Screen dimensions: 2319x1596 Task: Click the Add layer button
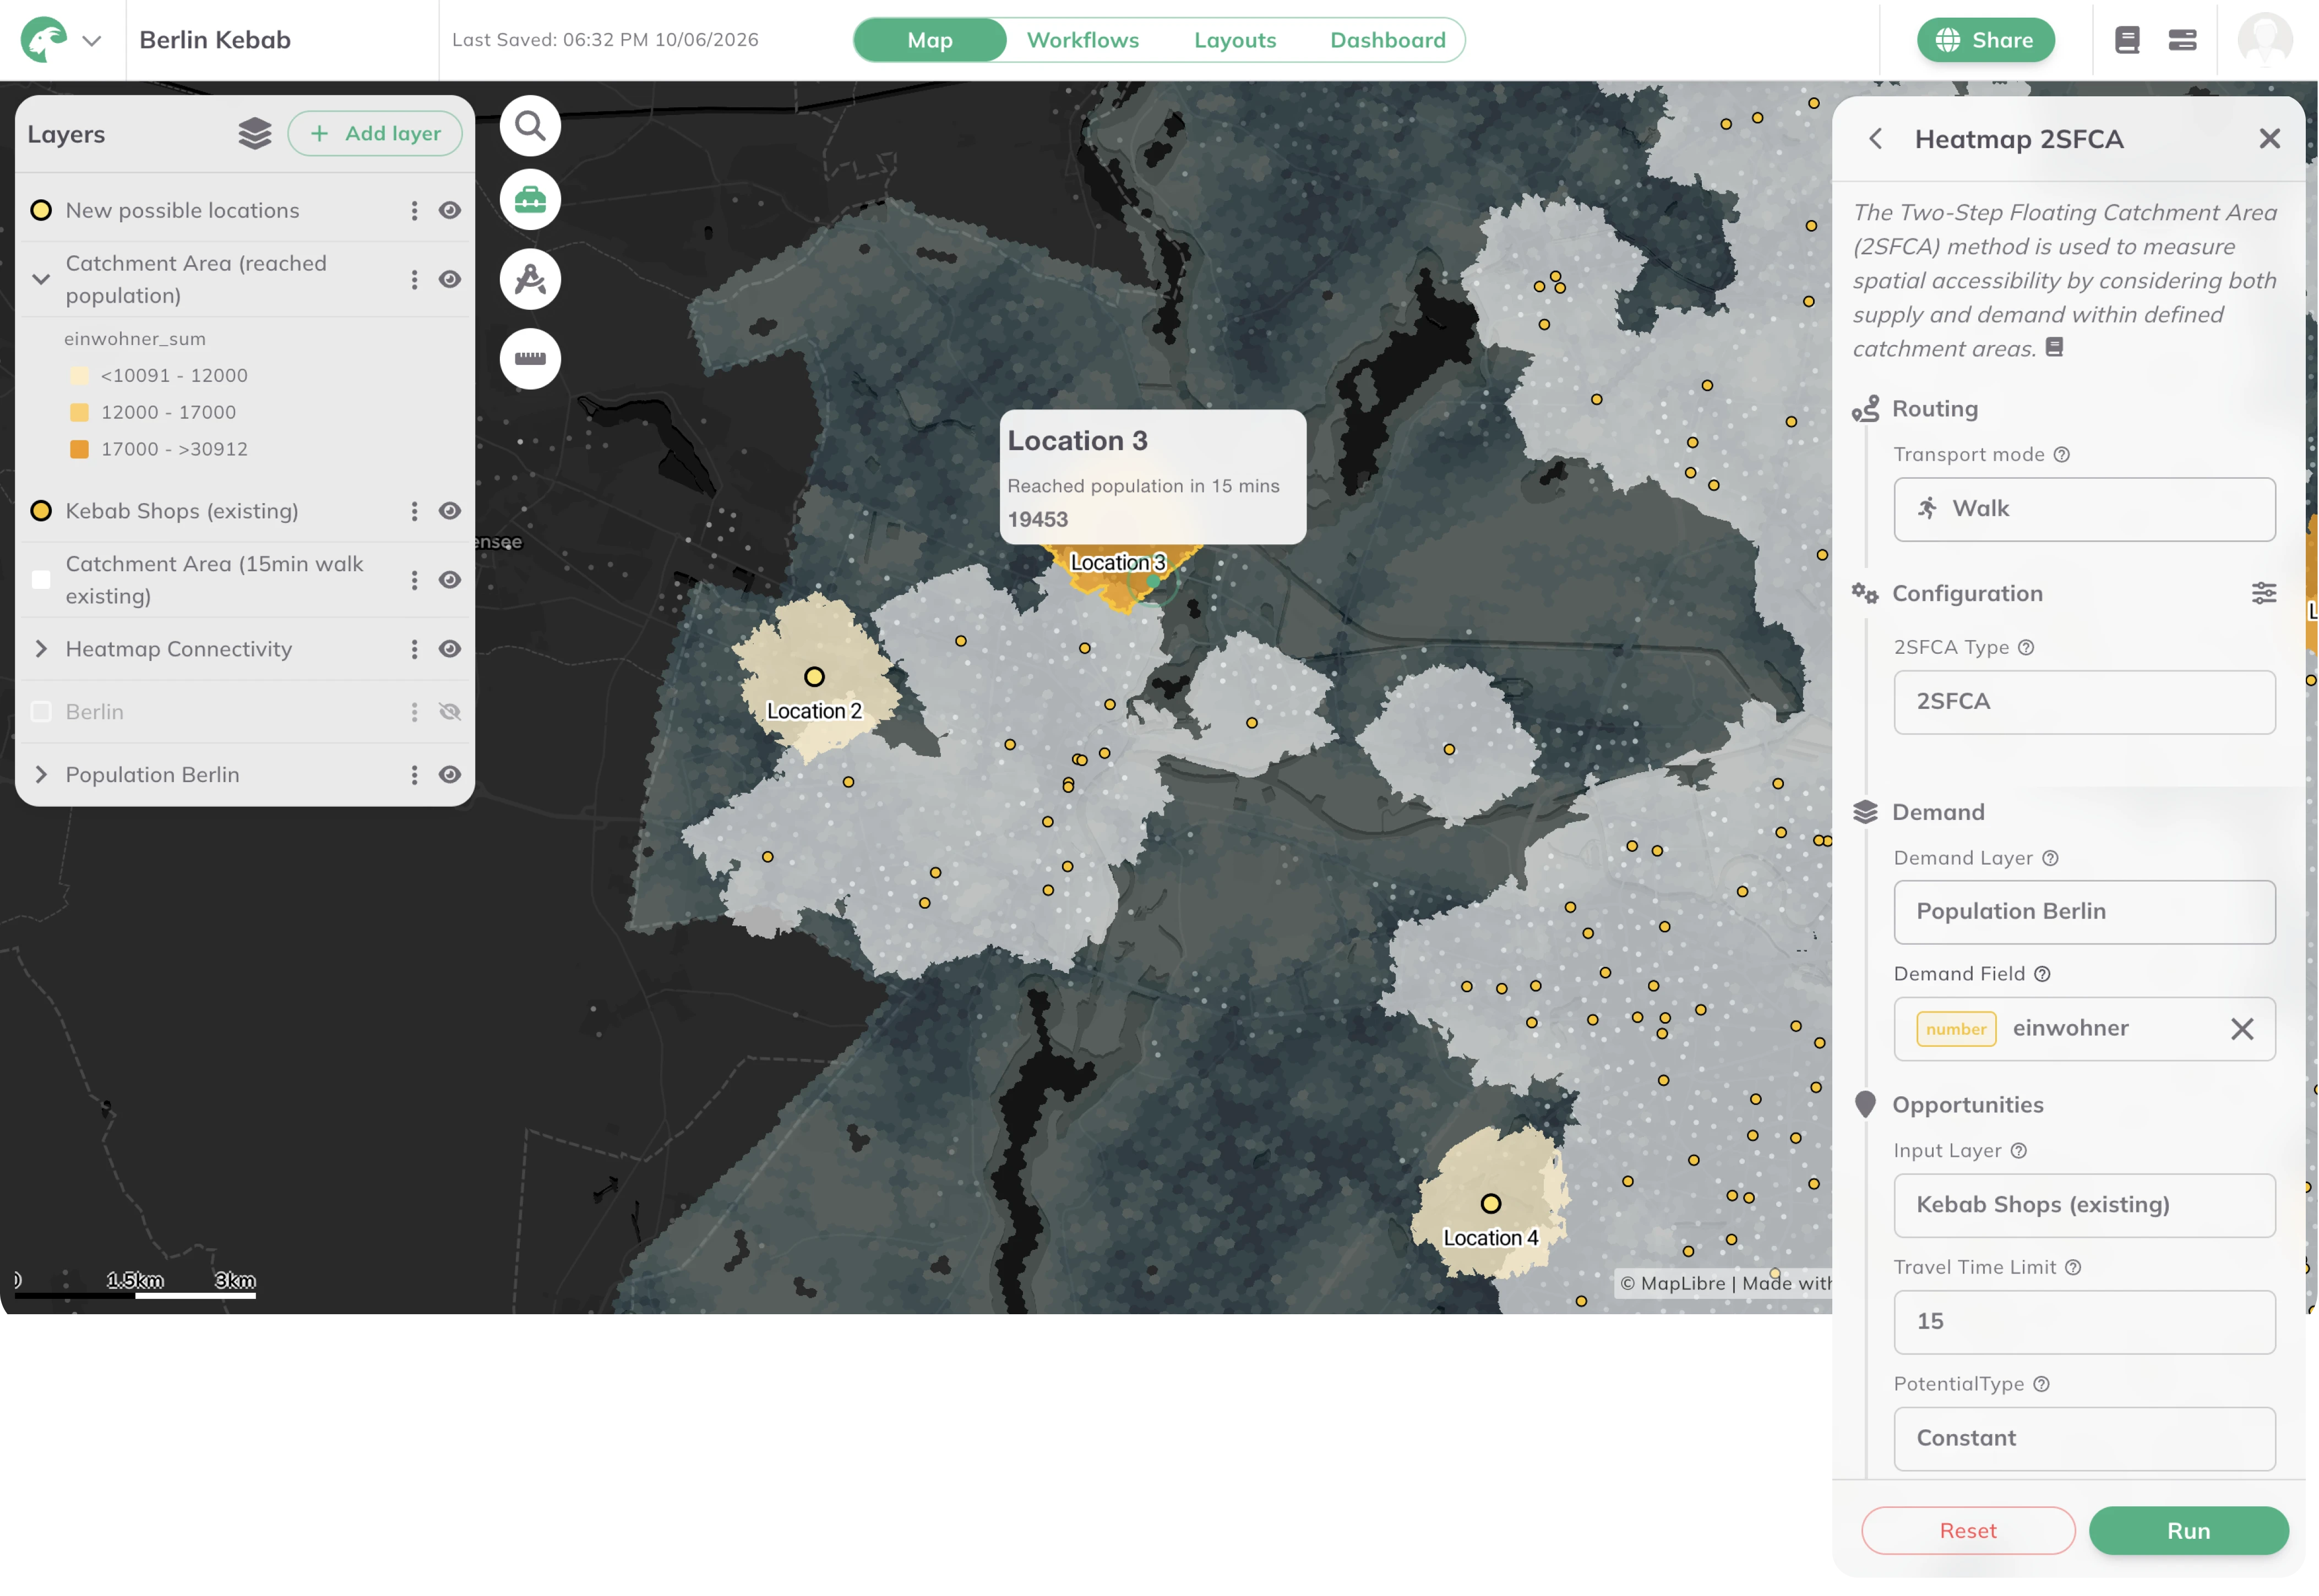coord(375,134)
